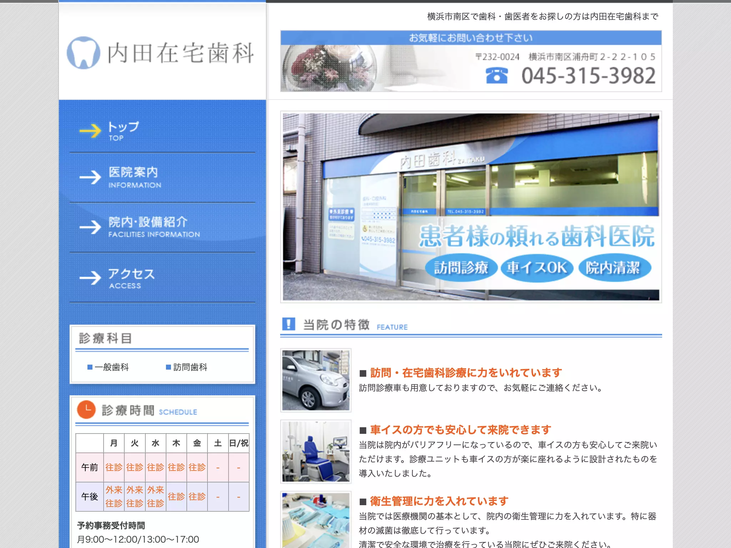Click the white arrow beside アクセス
This screenshot has height=548, width=731.
[90, 278]
